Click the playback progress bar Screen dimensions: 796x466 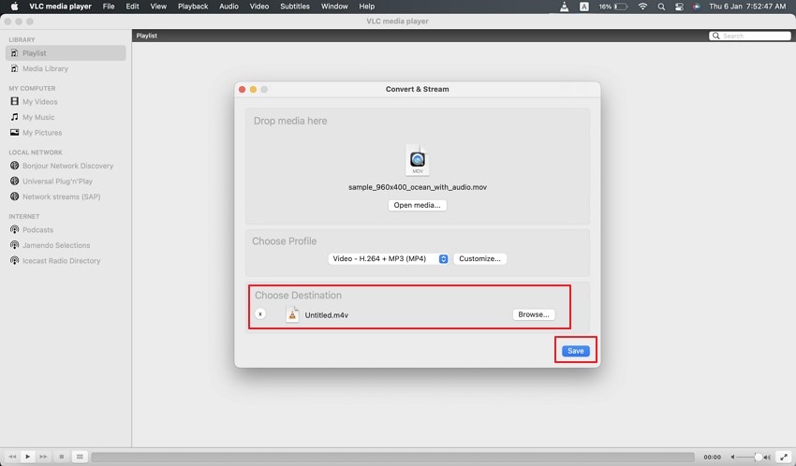coord(393,458)
